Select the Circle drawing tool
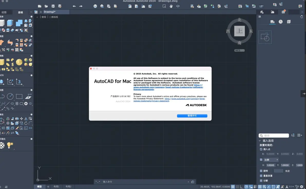 pyautogui.click(x=10, y=96)
